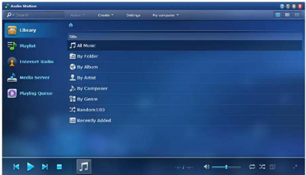Select Recently Added text
The height and width of the screenshot is (175, 306).
tap(94, 121)
